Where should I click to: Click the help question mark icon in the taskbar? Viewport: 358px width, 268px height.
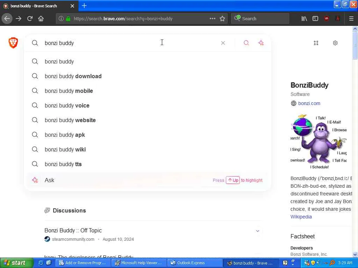[285, 263]
